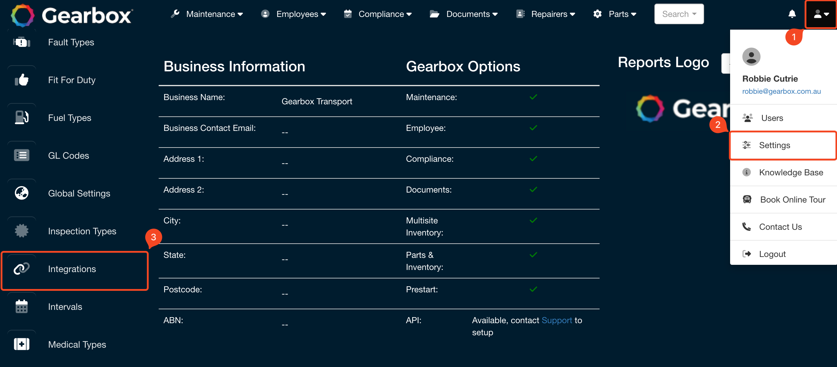This screenshot has width=837, height=367.
Task: Open Global Settings page
Action: tap(79, 193)
